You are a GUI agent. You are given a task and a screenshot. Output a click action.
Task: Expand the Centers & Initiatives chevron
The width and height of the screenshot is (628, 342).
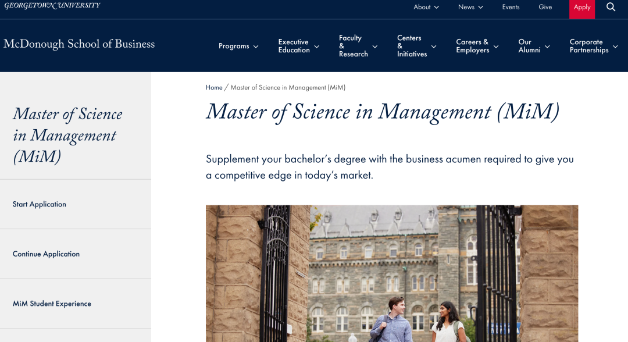coord(434,47)
